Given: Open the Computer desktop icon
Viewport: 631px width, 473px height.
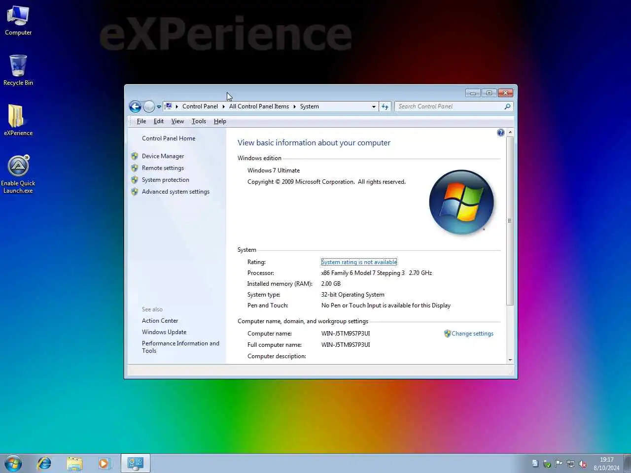Looking at the screenshot, I should (18, 21).
